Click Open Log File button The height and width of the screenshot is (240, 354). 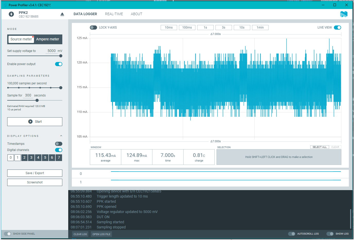pos(101,234)
